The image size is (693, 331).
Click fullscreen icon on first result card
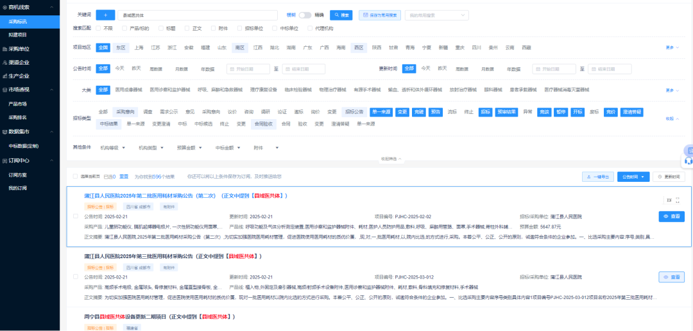click(x=678, y=200)
